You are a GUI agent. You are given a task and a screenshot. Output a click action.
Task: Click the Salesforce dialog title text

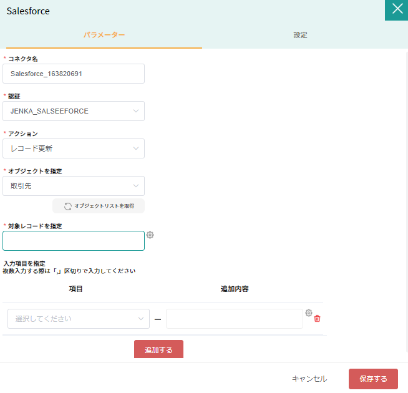click(28, 11)
